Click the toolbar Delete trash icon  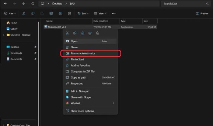[69, 13]
